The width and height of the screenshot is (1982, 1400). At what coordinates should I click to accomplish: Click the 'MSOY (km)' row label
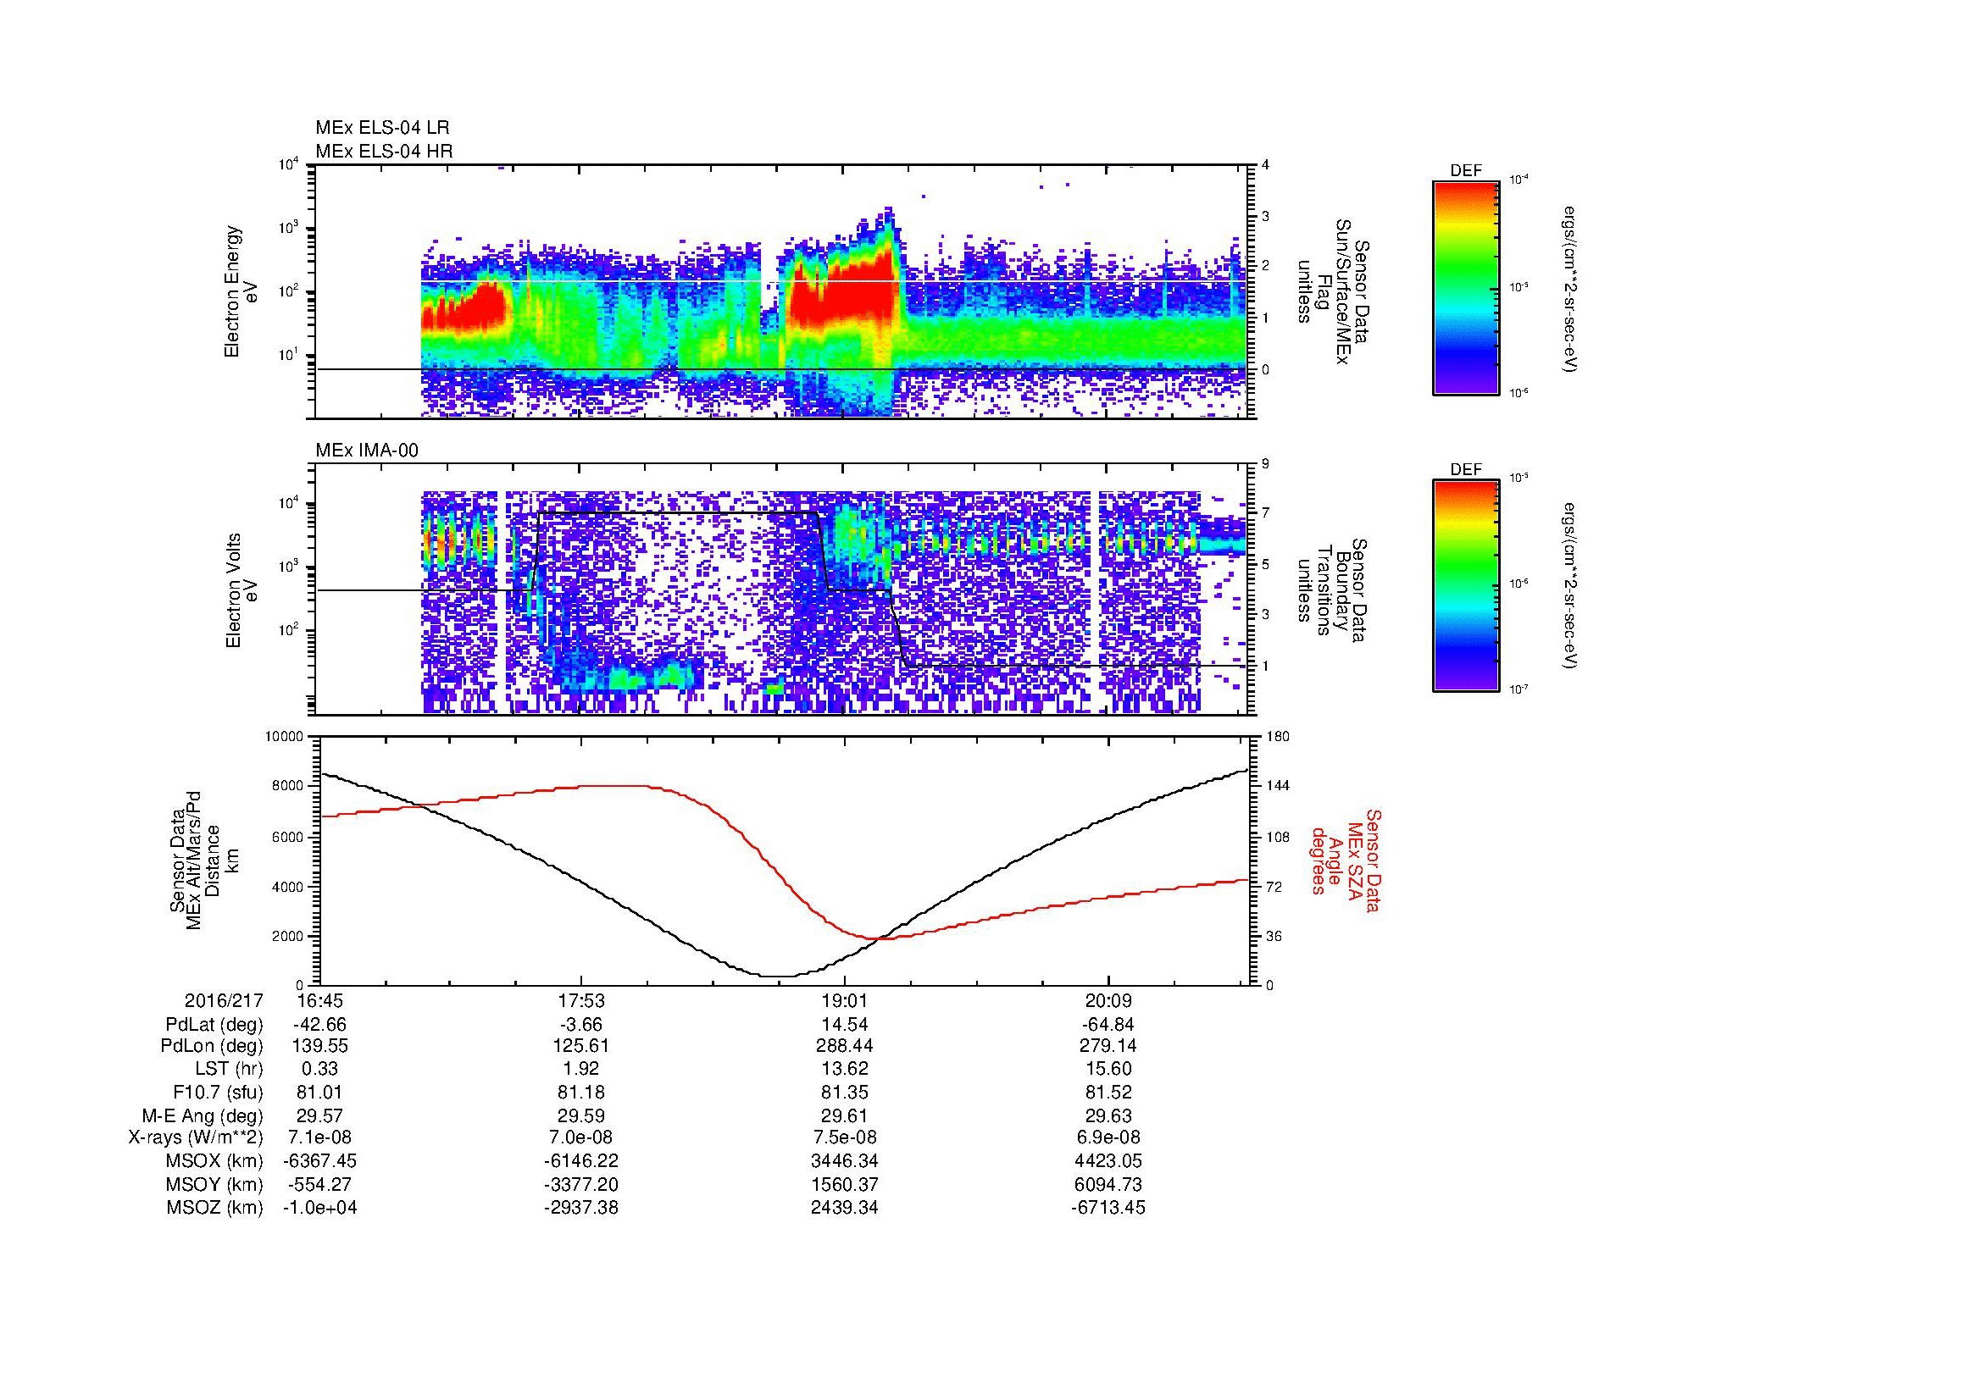pyautogui.click(x=215, y=1184)
